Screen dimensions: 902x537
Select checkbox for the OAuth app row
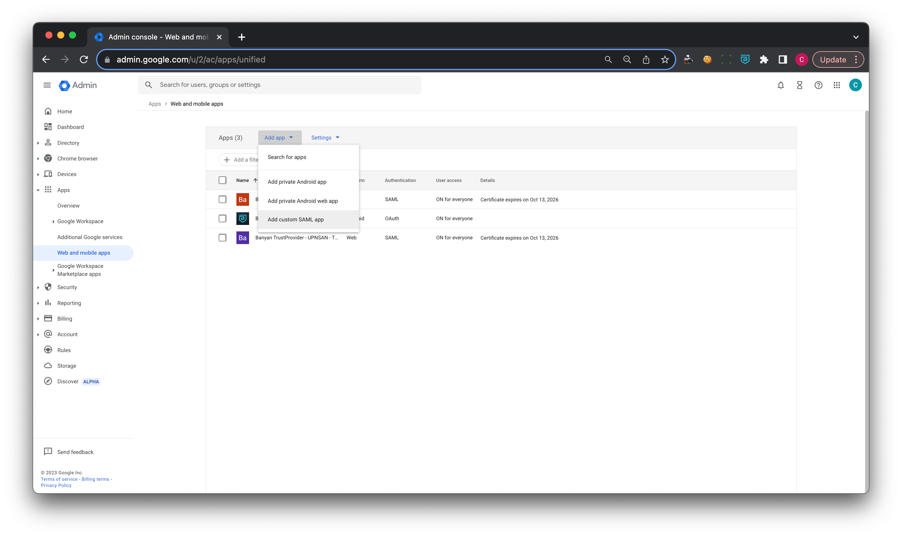coord(223,218)
